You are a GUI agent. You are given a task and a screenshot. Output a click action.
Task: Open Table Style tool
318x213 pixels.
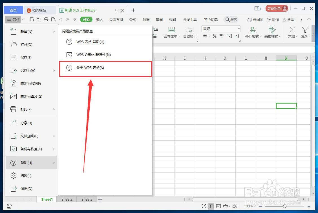(272, 33)
